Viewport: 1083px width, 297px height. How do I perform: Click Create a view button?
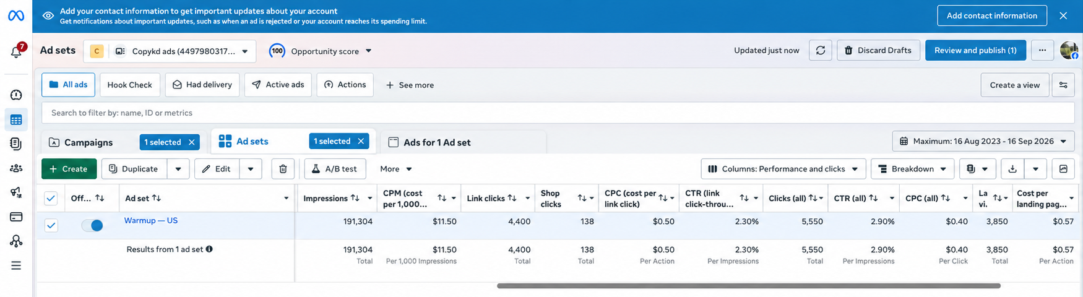coord(1014,85)
